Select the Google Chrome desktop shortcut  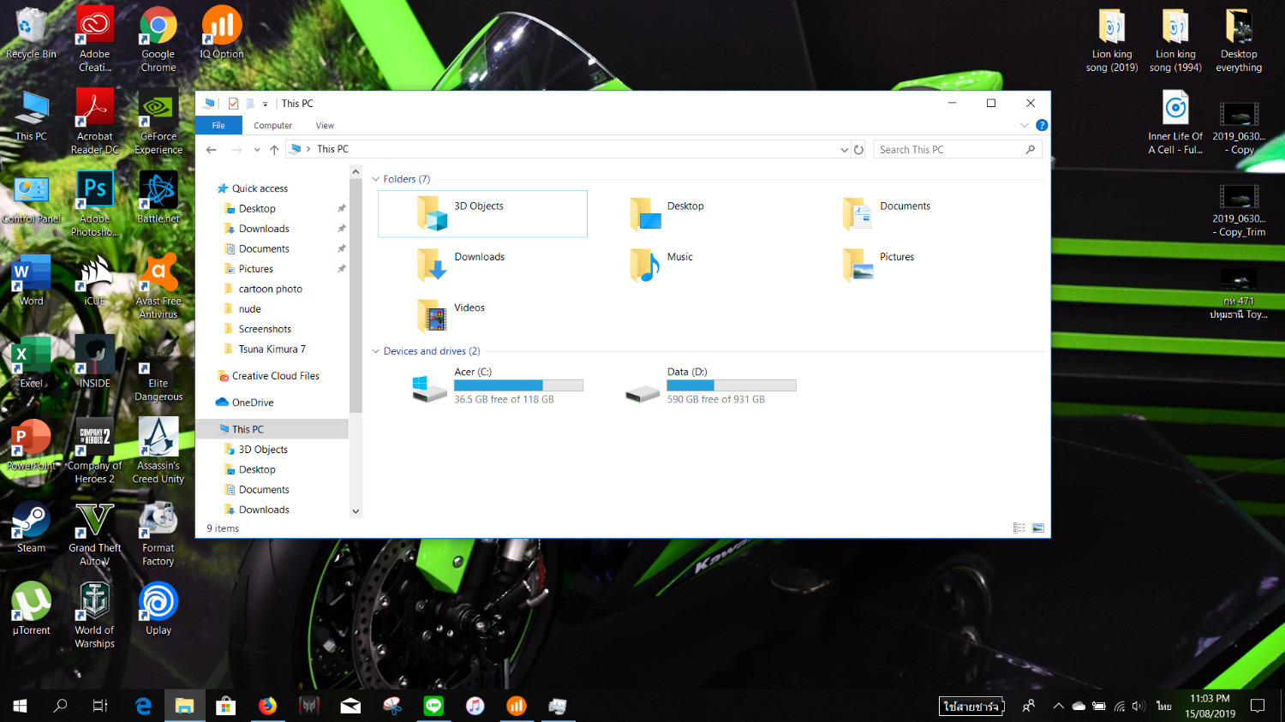[x=158, y=39]
